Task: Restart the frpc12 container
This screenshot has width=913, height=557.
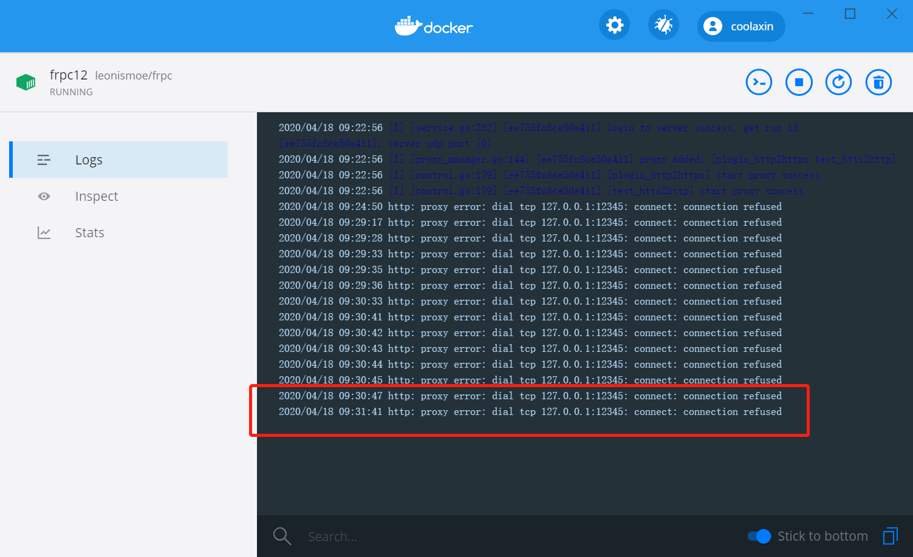Action: (838, 82)
